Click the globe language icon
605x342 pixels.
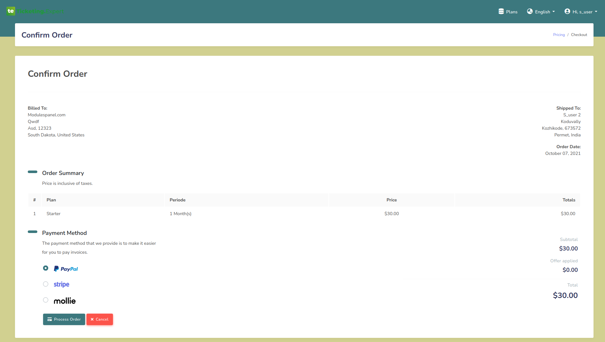[530, 11]
